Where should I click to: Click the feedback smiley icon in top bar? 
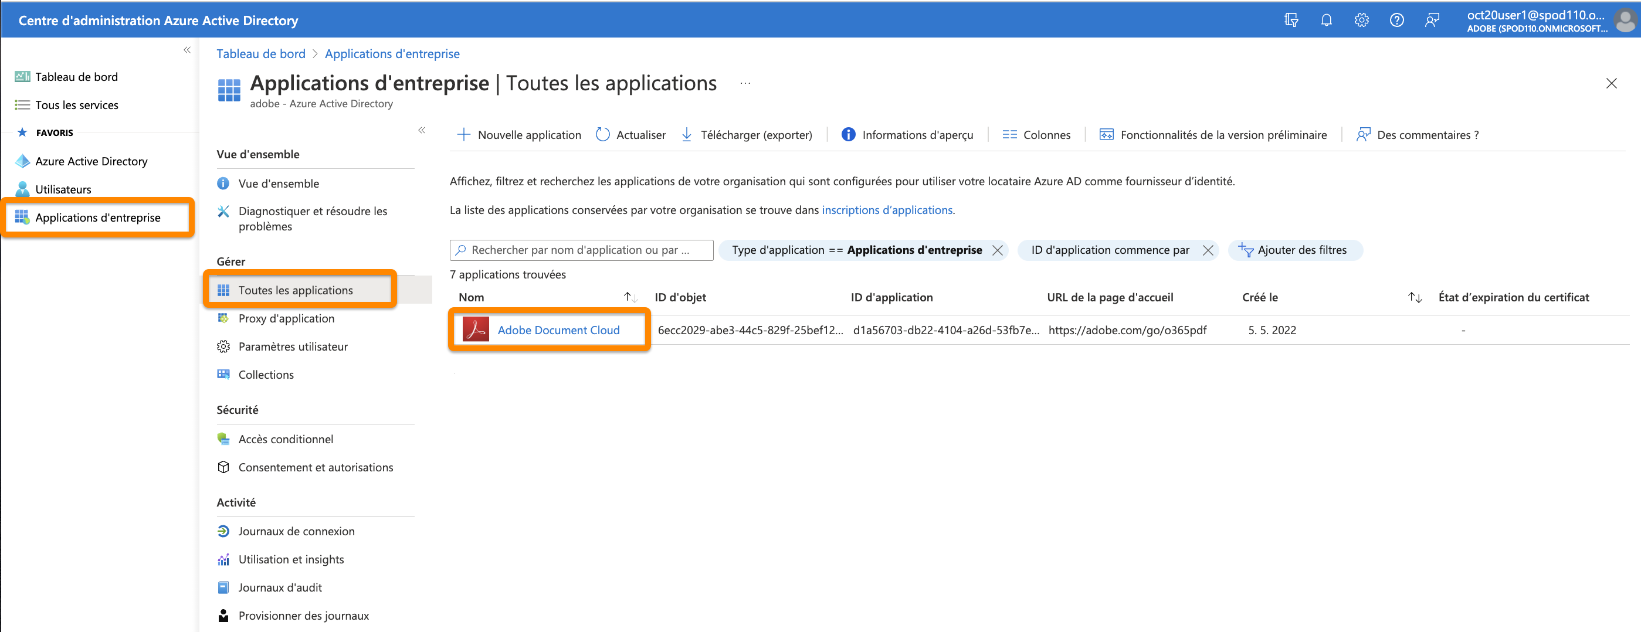pos(1432,20)
